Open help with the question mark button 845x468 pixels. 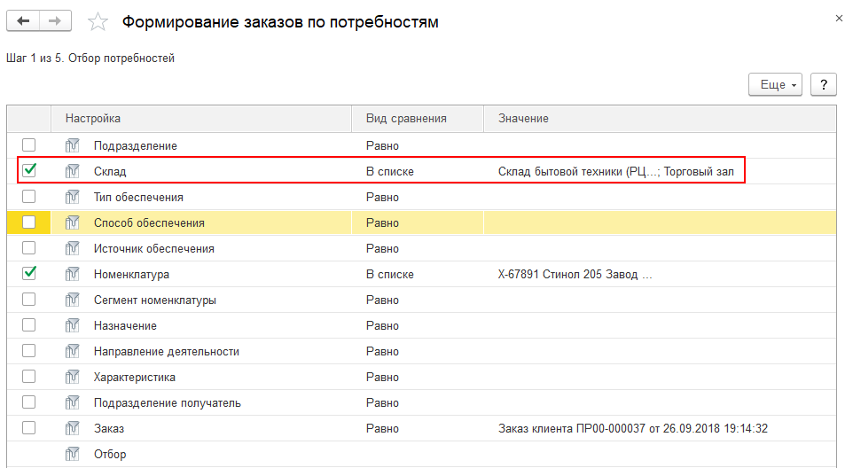coord(824,85)
